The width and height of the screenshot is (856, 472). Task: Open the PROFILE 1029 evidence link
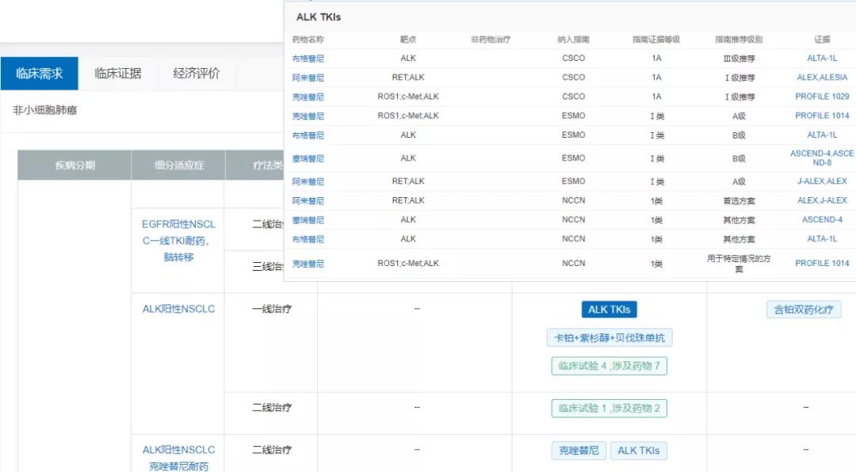click(822, 96)
